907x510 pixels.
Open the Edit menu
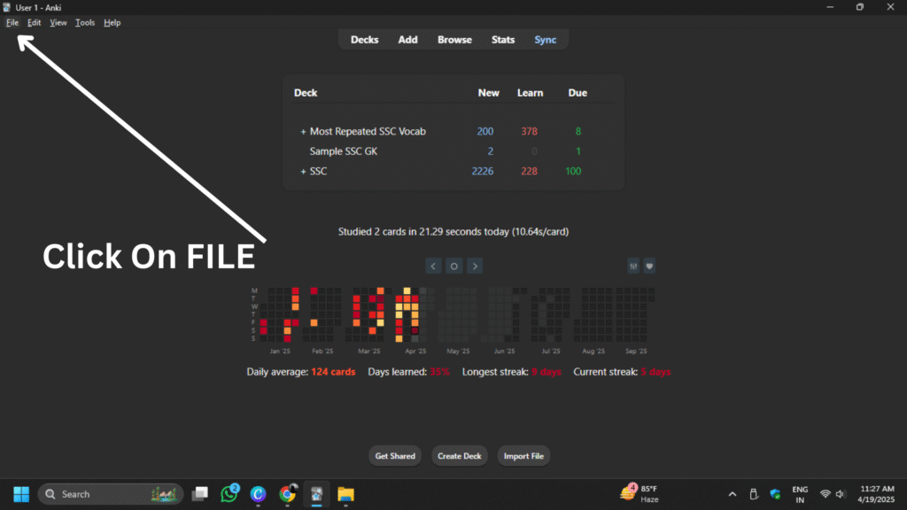click(x=35, y=22)
